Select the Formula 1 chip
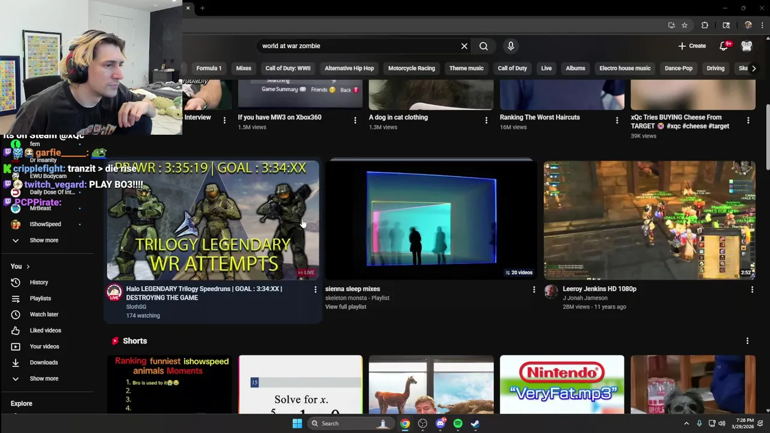The width and height of the screenshot is (770, 433). click(x=209, y=69)
